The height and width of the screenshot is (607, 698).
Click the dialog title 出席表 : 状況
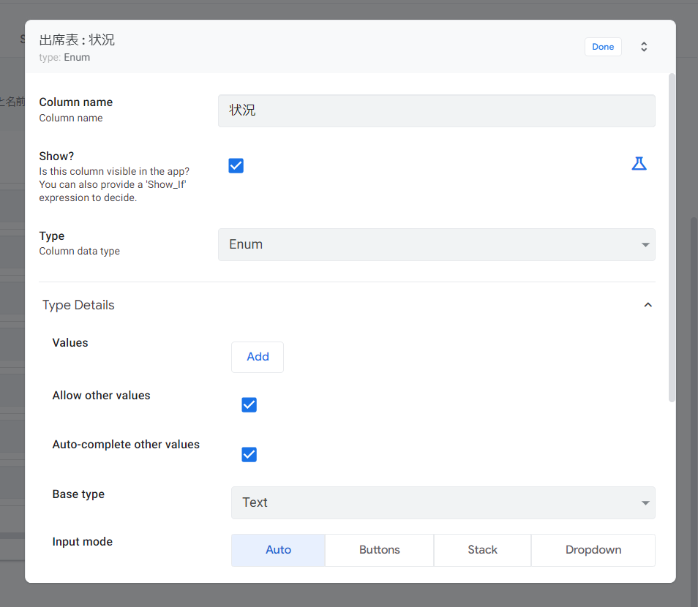click(77, 40)
